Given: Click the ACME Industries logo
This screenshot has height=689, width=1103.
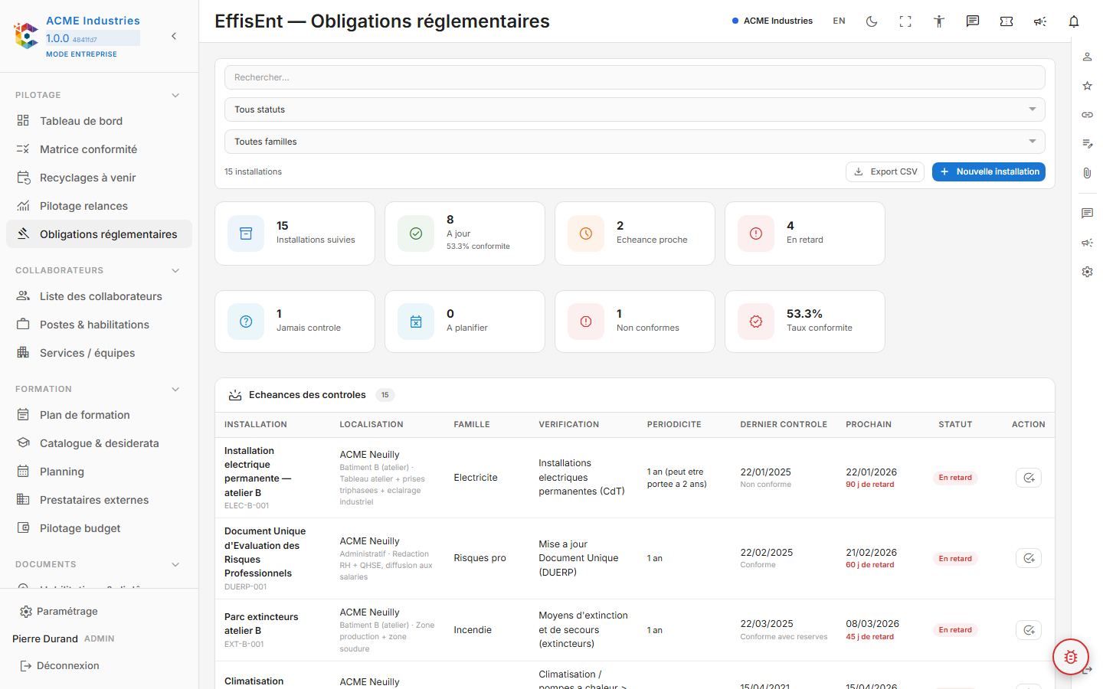Looking at the screenshot, I should 26,35.
